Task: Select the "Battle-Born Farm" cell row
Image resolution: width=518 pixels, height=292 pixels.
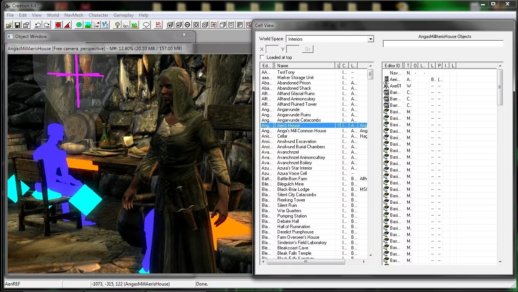Action: click(x=314, y=179)
